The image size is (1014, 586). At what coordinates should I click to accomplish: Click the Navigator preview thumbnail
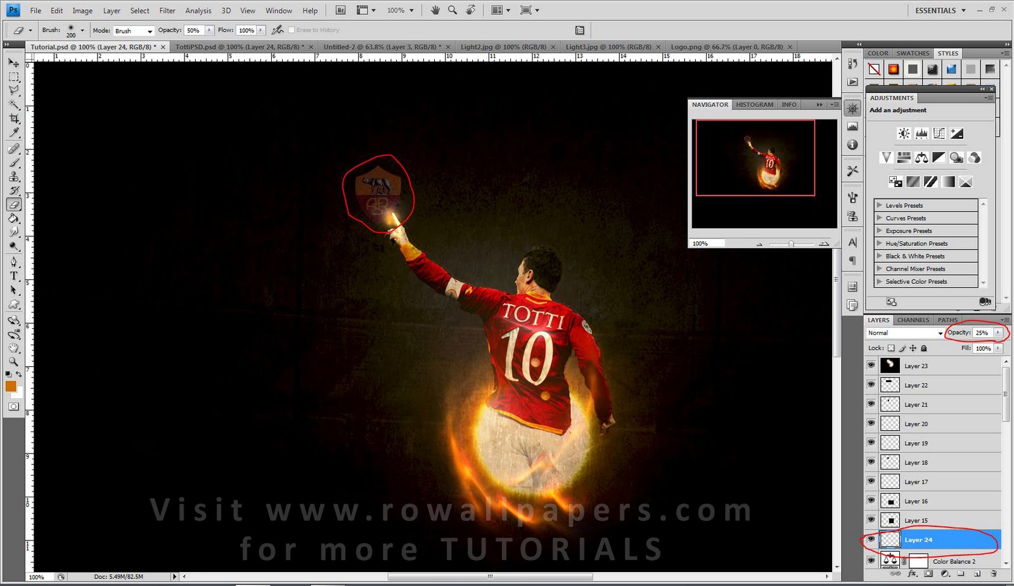pyautogui.click(x=764, y=174)
